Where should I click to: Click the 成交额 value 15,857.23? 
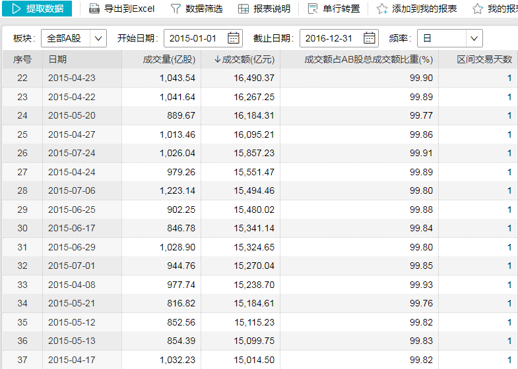pos(254,154)
